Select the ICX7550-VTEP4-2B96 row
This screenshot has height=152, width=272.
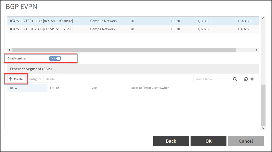point(133,29)
